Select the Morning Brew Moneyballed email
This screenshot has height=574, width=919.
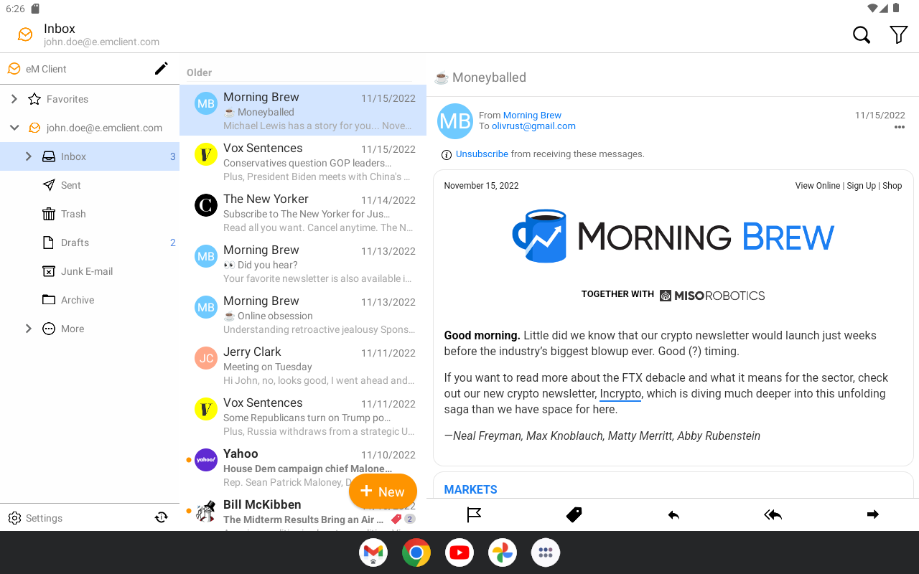[303, 110]
